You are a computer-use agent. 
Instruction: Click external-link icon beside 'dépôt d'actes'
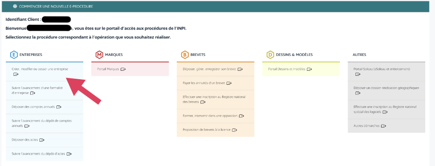69,154
